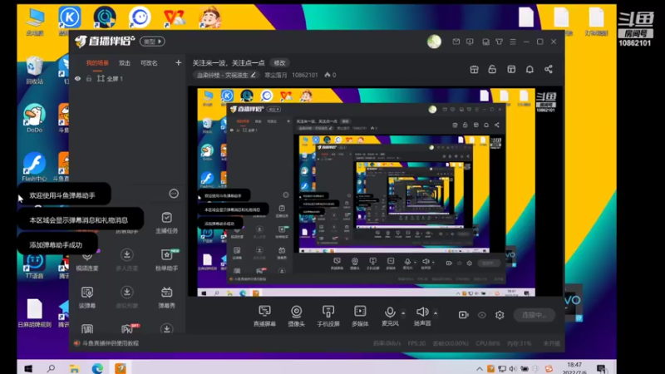Mute the 扬声器 speaker
The height and width of the screenshot is (374, 665).
(x=422, y=316)
